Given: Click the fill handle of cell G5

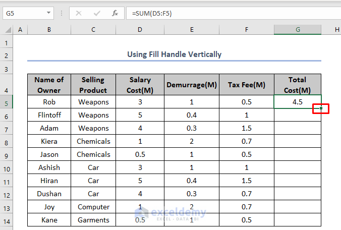Looking at the screenshot, I should coord(321,108).
